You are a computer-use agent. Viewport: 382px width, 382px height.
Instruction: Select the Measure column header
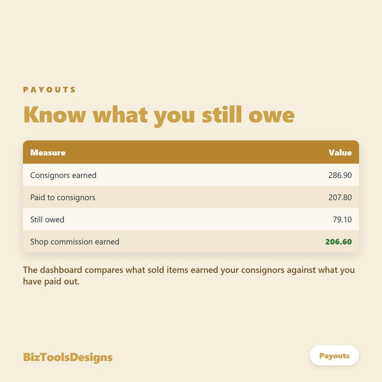pyautogui.click(x=48, y=153)
